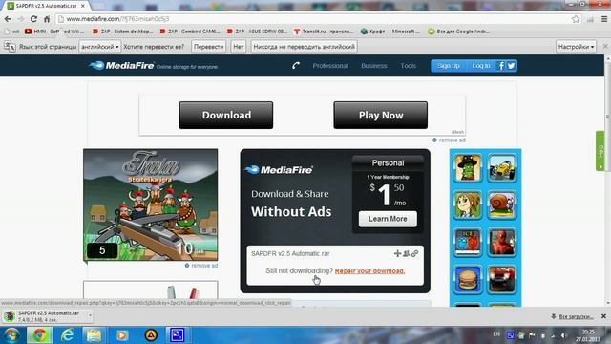Click the EN language indicator in the tray
Screen dimensions: 611x344
[x=496, y=334]
